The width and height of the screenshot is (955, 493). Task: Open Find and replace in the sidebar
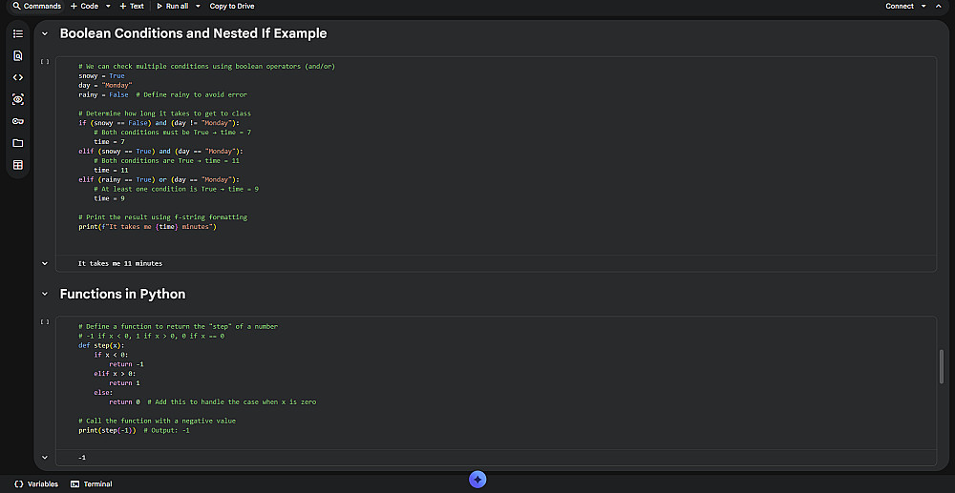click(17, 55)
